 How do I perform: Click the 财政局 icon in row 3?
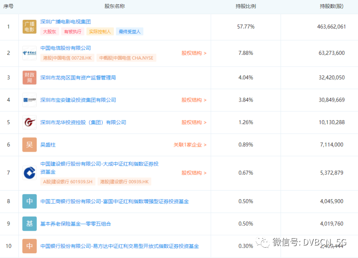tap(29, 77)
